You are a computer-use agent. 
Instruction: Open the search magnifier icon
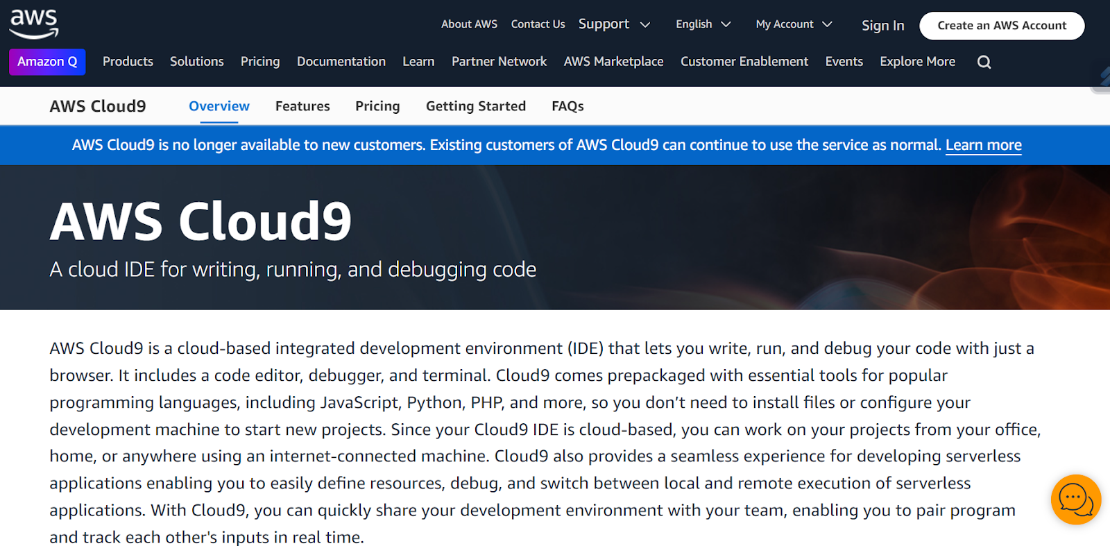point(984,62)
